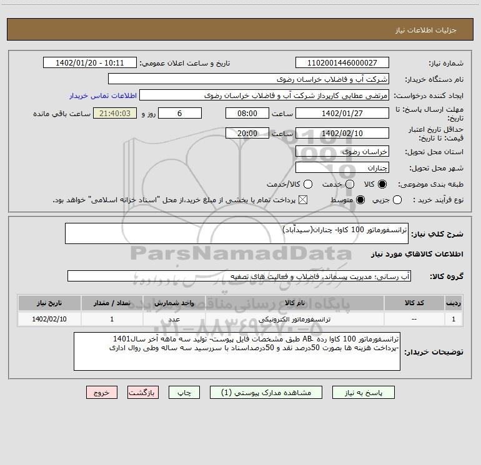
Task: Click the استان محل تحویل field خراسان رضوی
Action: coord(342,151)
